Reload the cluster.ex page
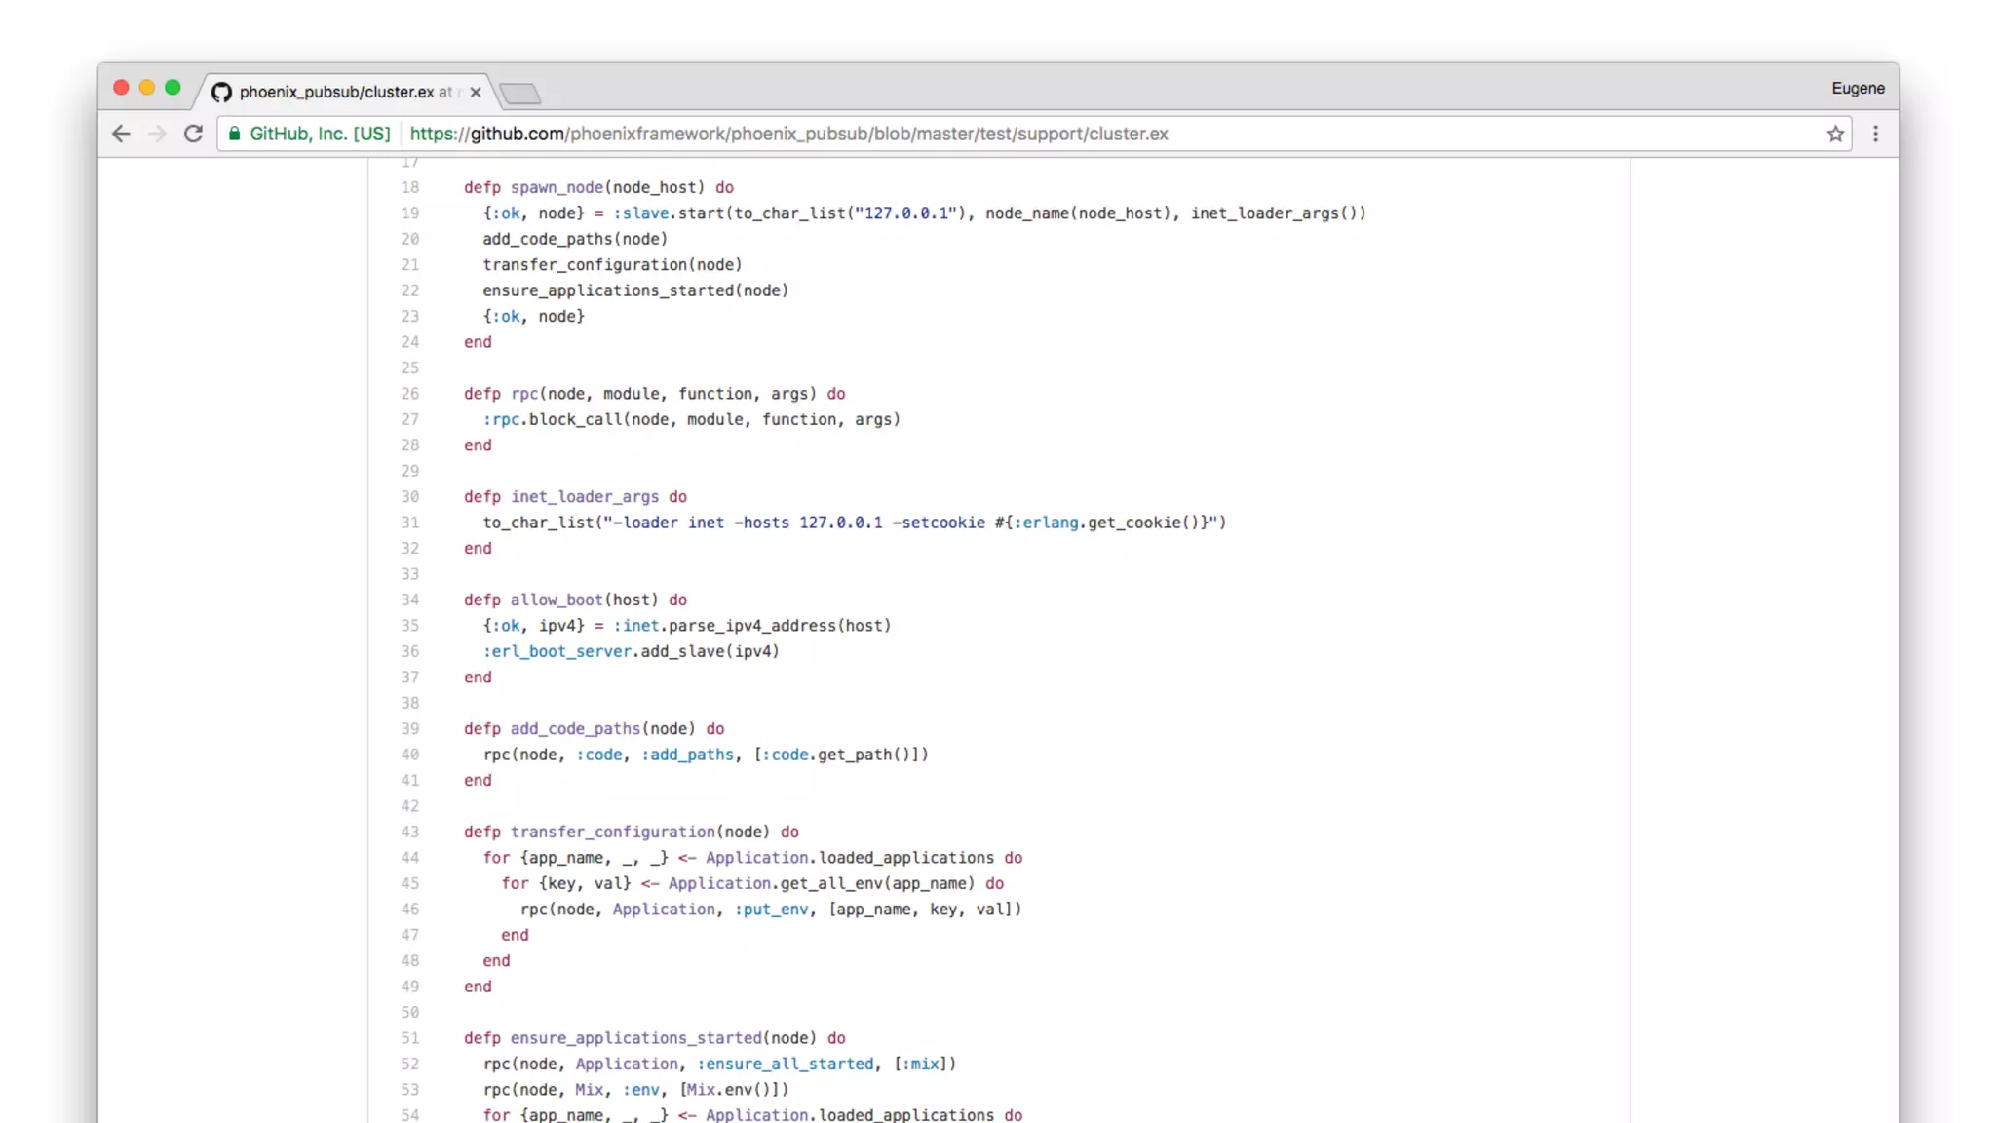Viewport: 1996px width, 1123px height. (x=193, y=134)
